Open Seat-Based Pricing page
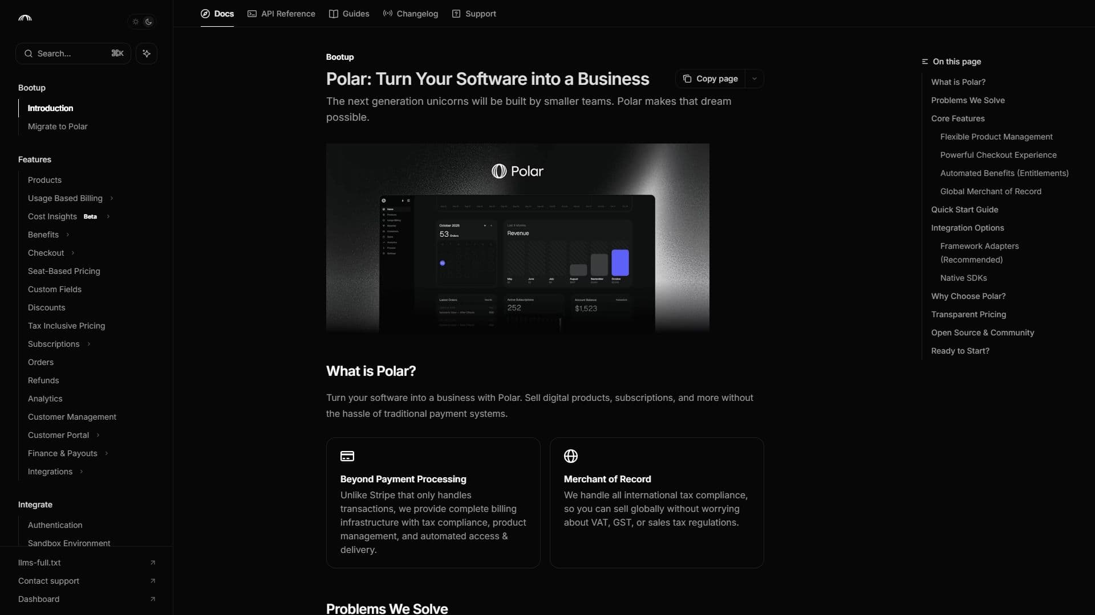Viewport: 1095px width, 615px height. click(64, 271)
